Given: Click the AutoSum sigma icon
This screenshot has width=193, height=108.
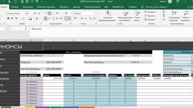Looking at the screenshot, I should (164, 12).
